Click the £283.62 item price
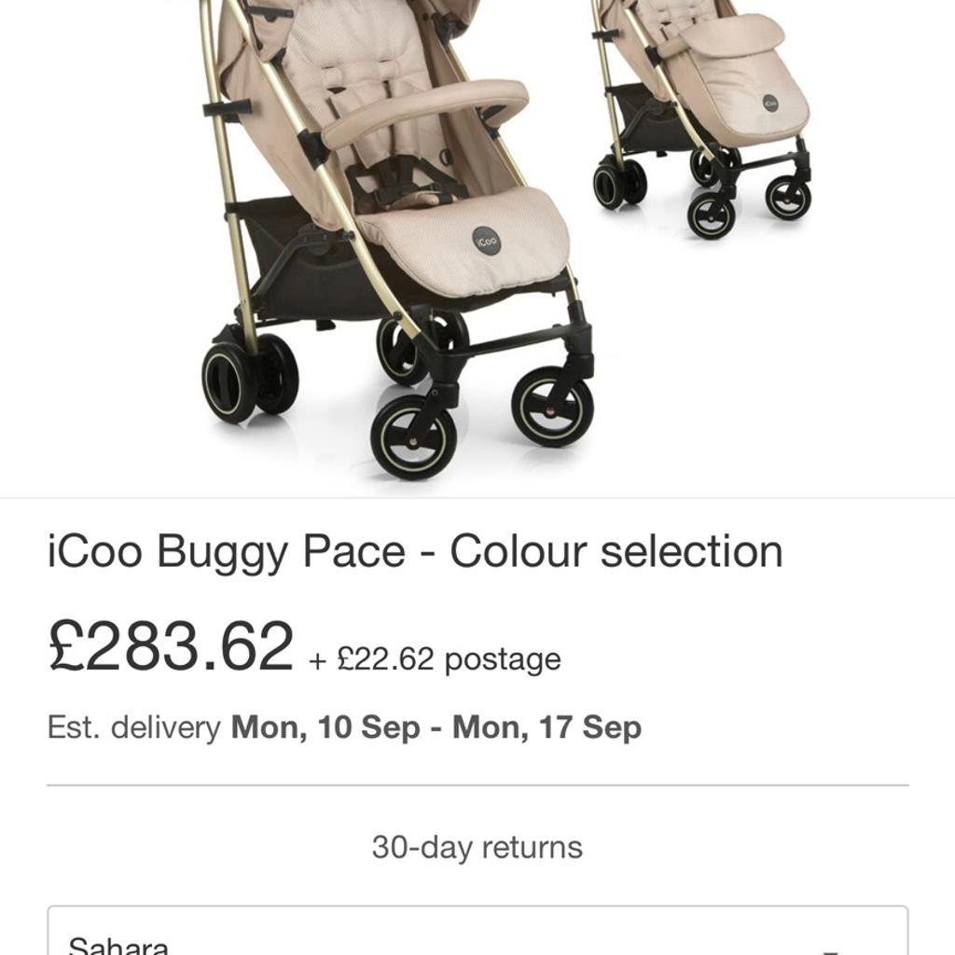This screenshot has height=955, width=955. 171,646
